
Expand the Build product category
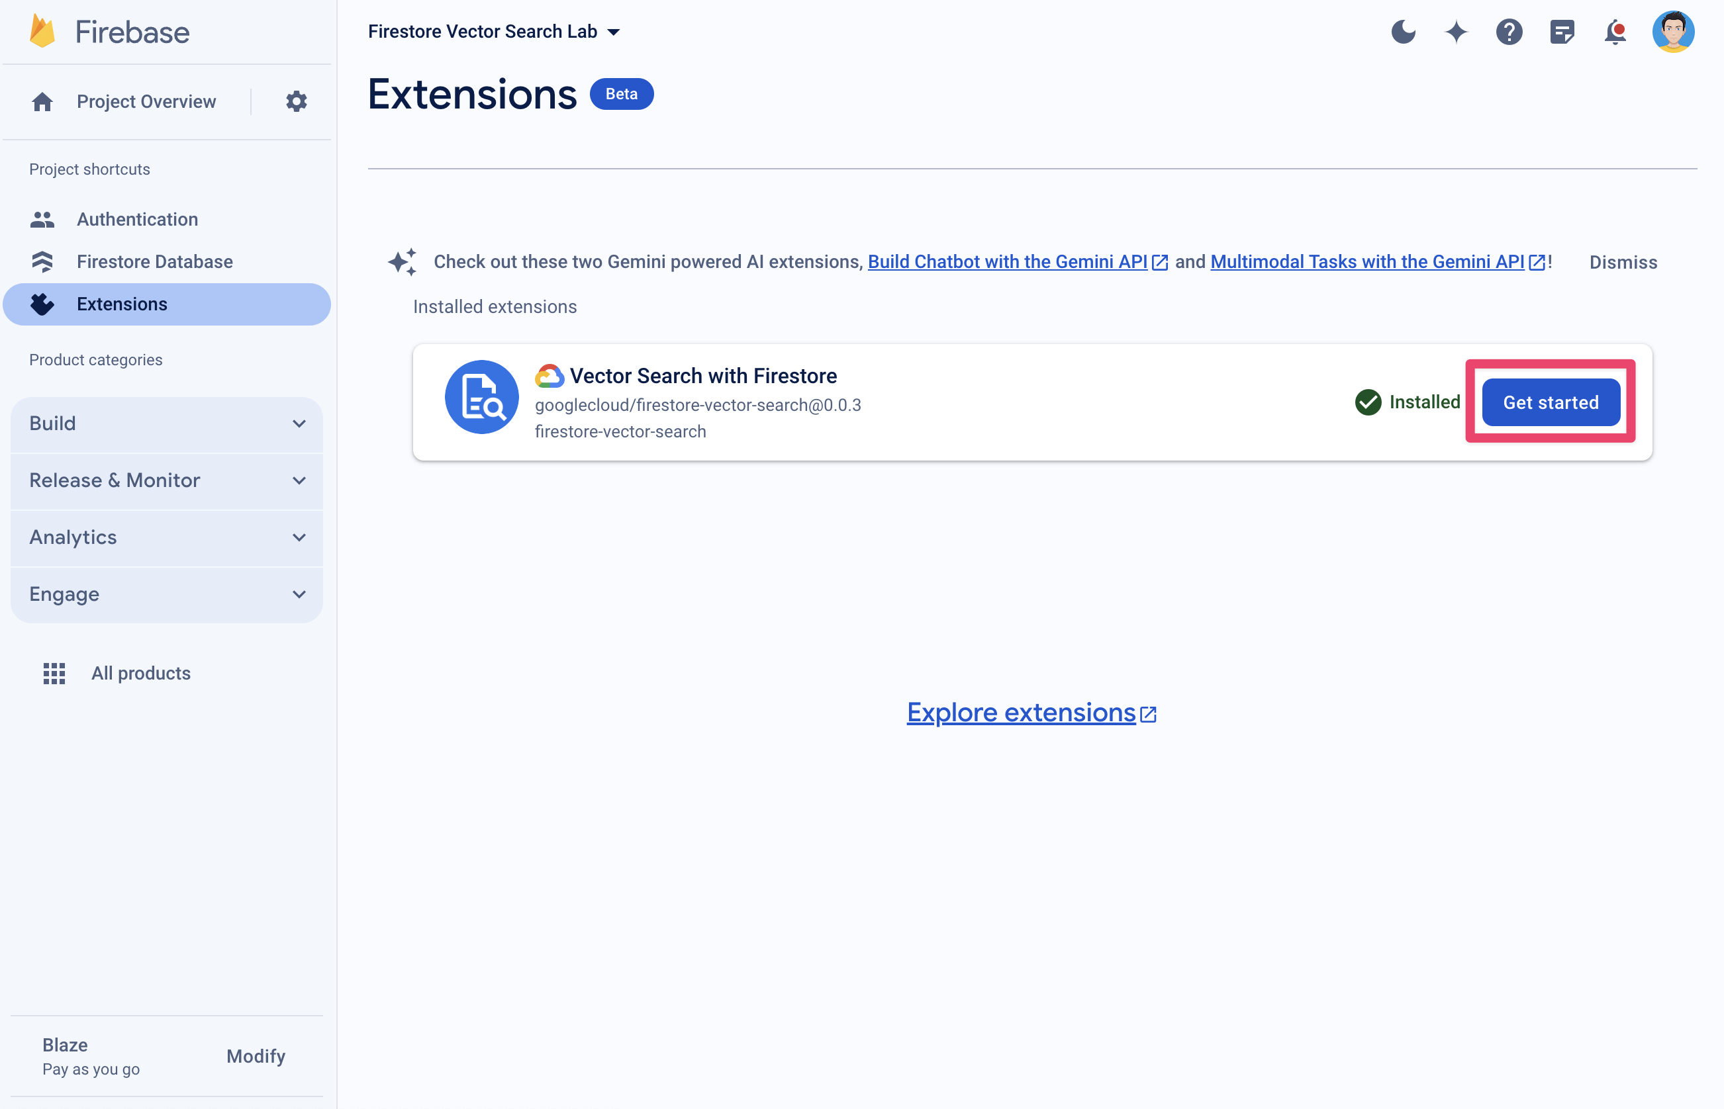point(298,422)
